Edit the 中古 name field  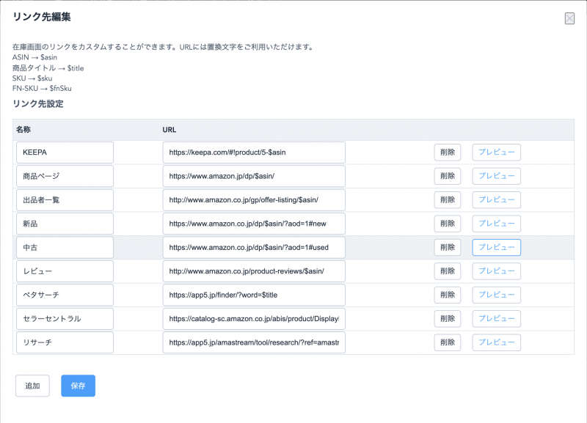tap(65, 247)
